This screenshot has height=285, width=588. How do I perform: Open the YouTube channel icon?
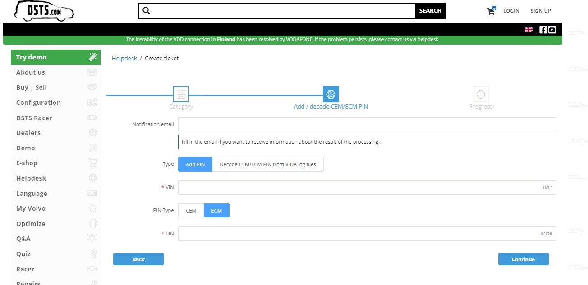pyautogui.click(x=552, y=30)
